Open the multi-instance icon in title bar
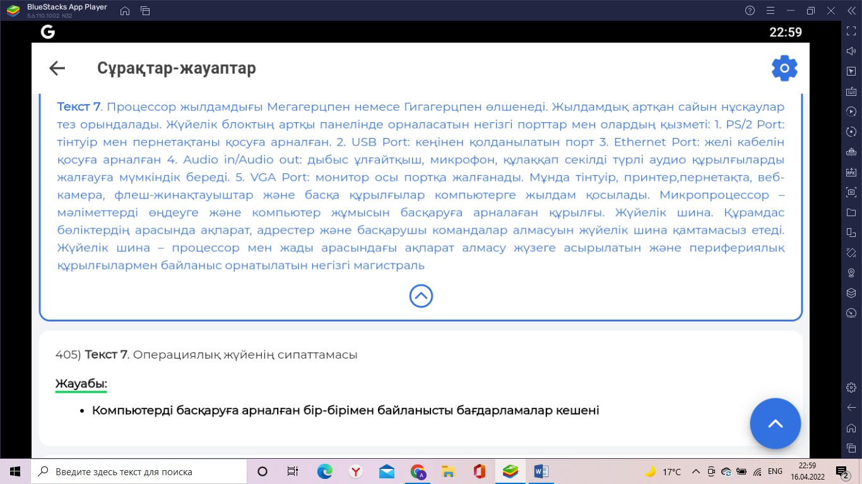 pyautogui.click(x=145, y=11)
